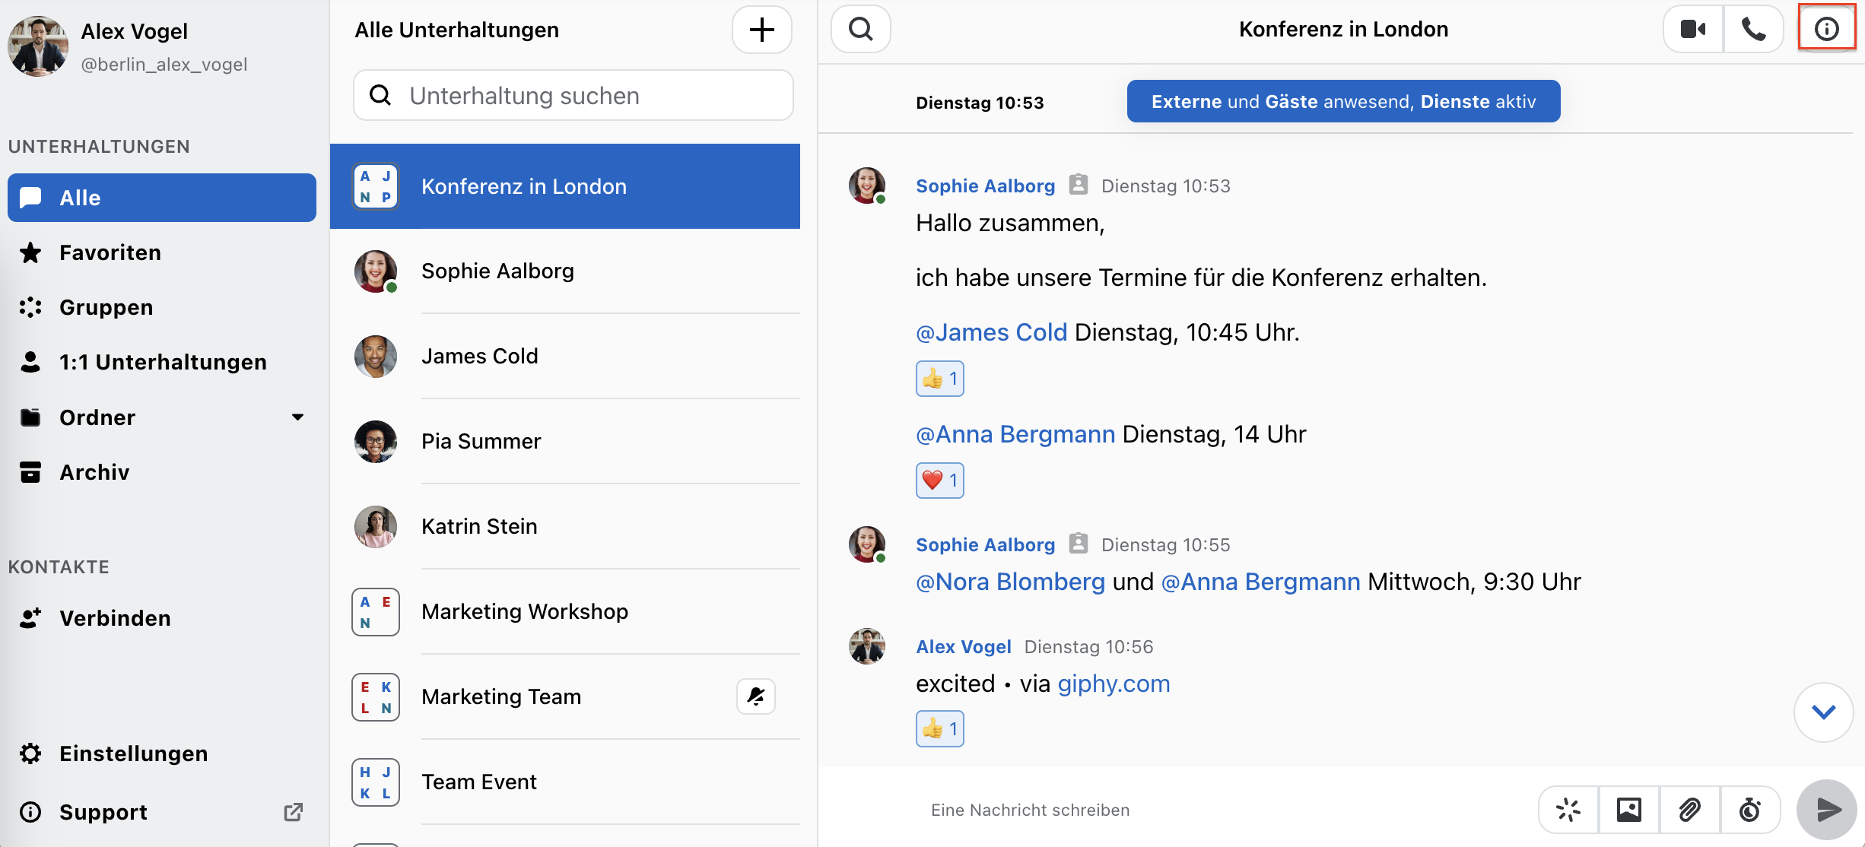
Task: Click the Externe und Gäste anwesend banner
Action: pyautogui.click(x=1343, y=102)
